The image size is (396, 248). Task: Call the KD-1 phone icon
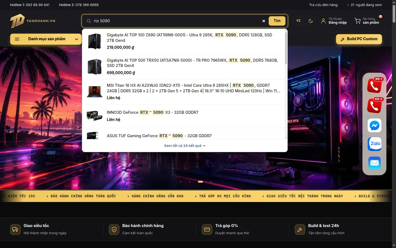pos(375,85)
